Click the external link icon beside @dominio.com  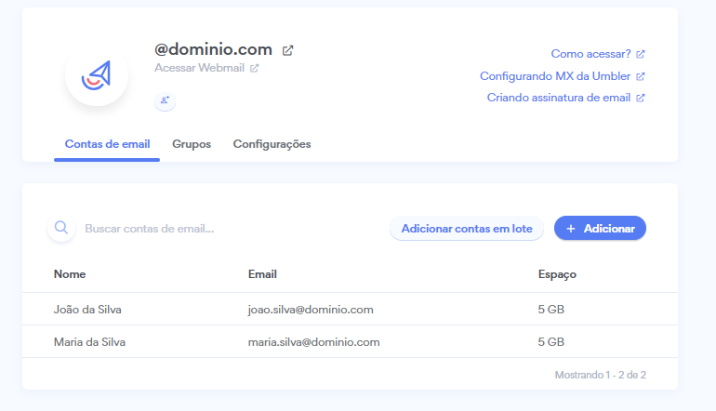288,50
